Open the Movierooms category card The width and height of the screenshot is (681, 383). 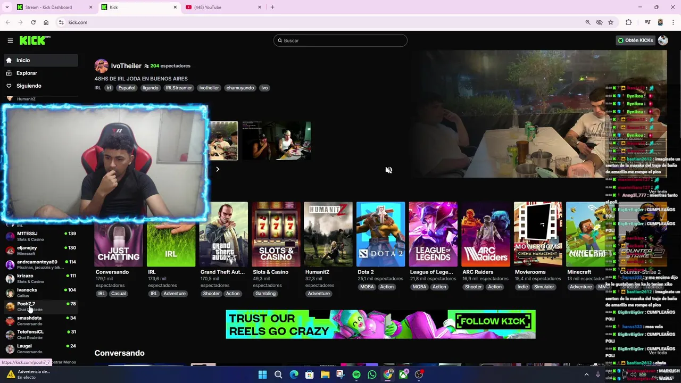click(537, 234)
